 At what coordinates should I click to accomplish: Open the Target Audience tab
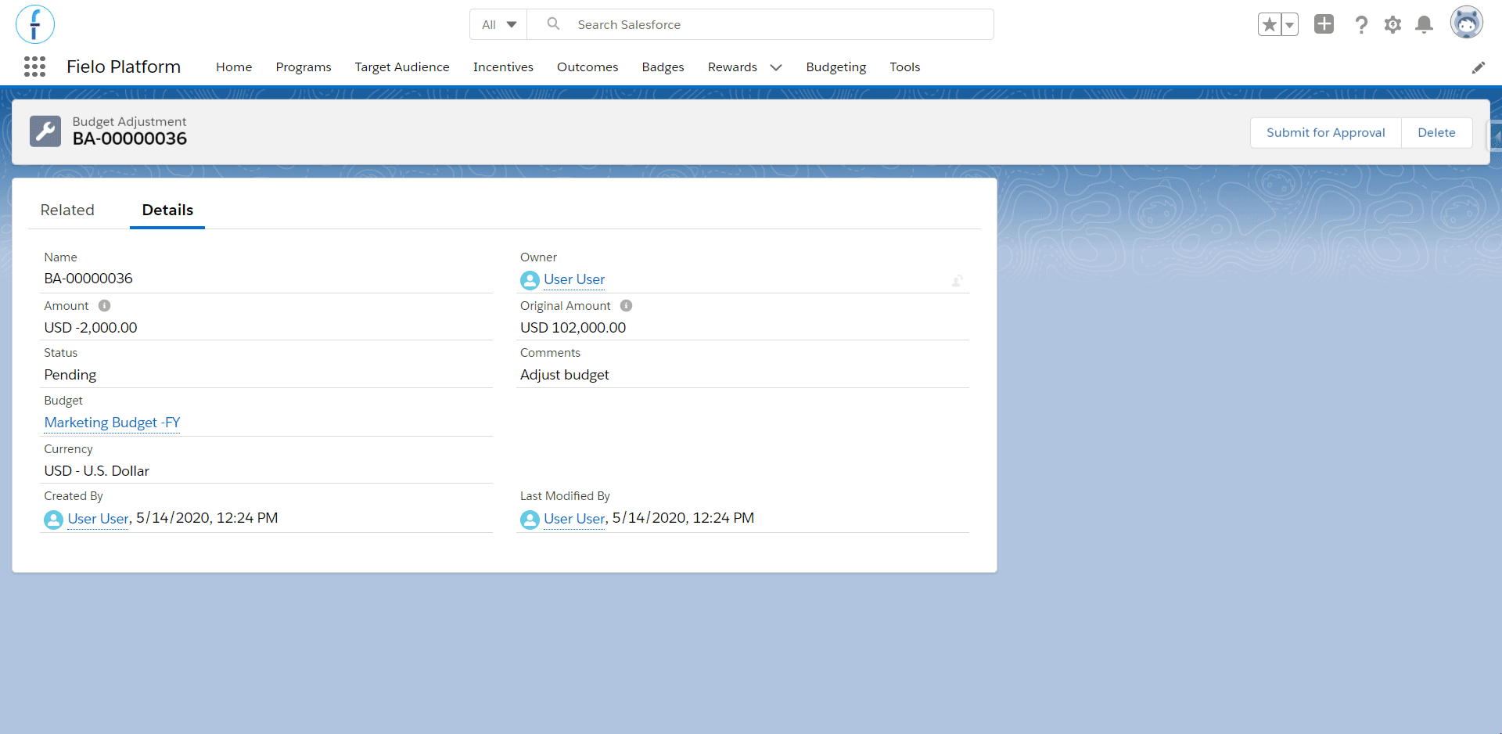pyautogui.click(x=402, y=67)
